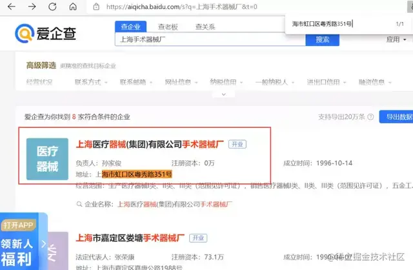Switch to the 查企业 tab
The height and width of the screenshot is (270, 413).
click(130, 26)
